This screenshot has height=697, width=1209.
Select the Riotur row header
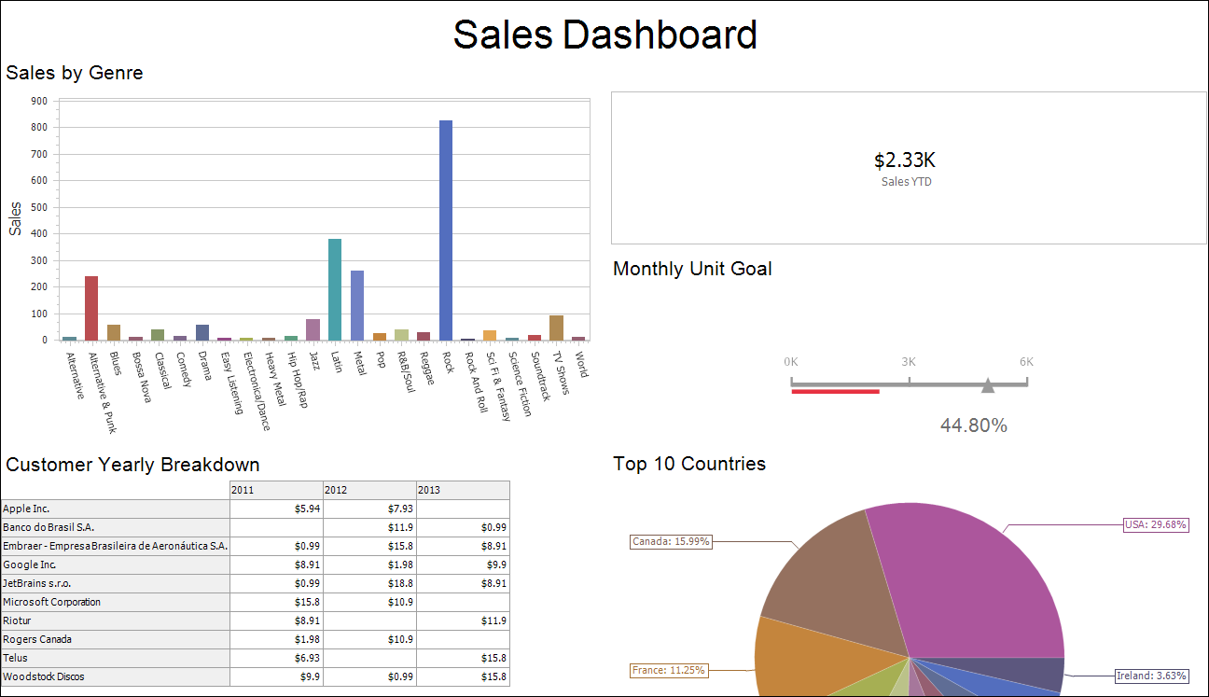[115, 620]
